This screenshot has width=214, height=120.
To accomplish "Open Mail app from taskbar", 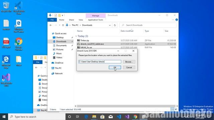I will point(111,117).
